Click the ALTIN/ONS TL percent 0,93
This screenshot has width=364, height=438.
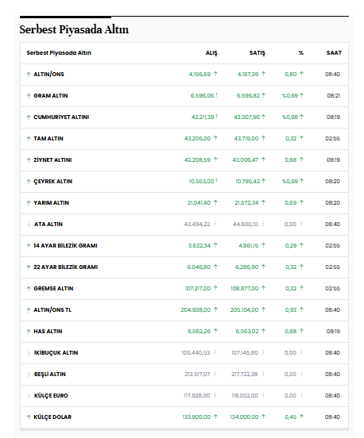(291, 310)
